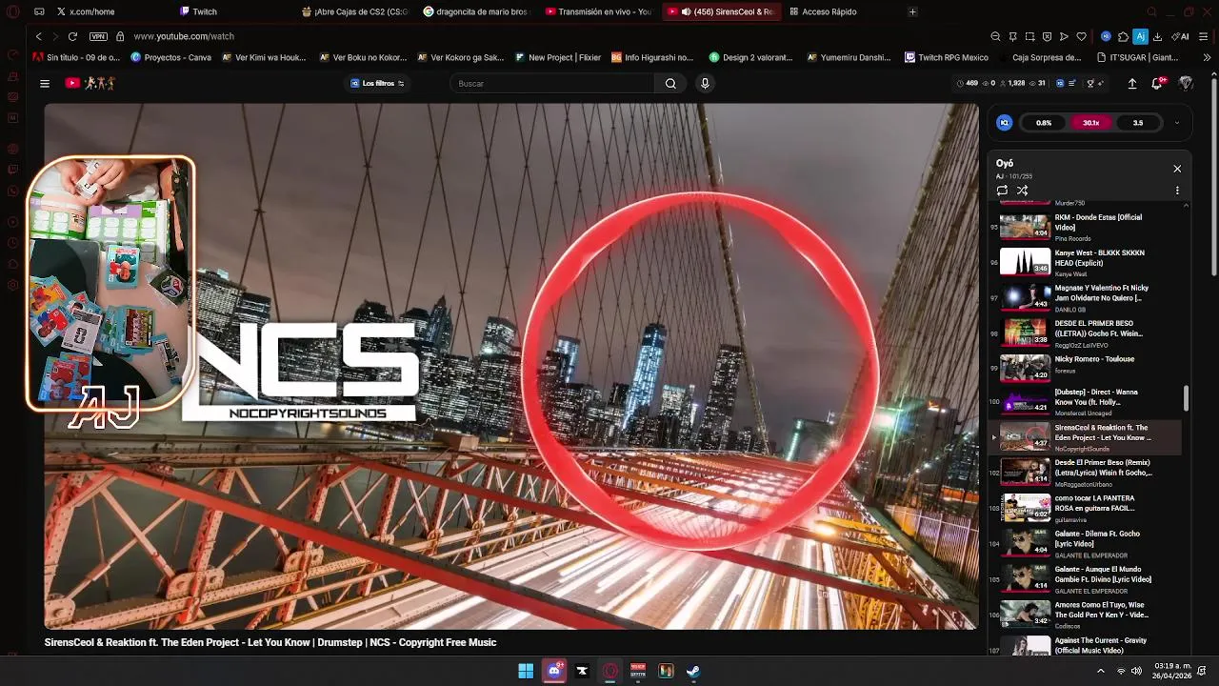Click the search magnifier button

[x=670, y=84]
